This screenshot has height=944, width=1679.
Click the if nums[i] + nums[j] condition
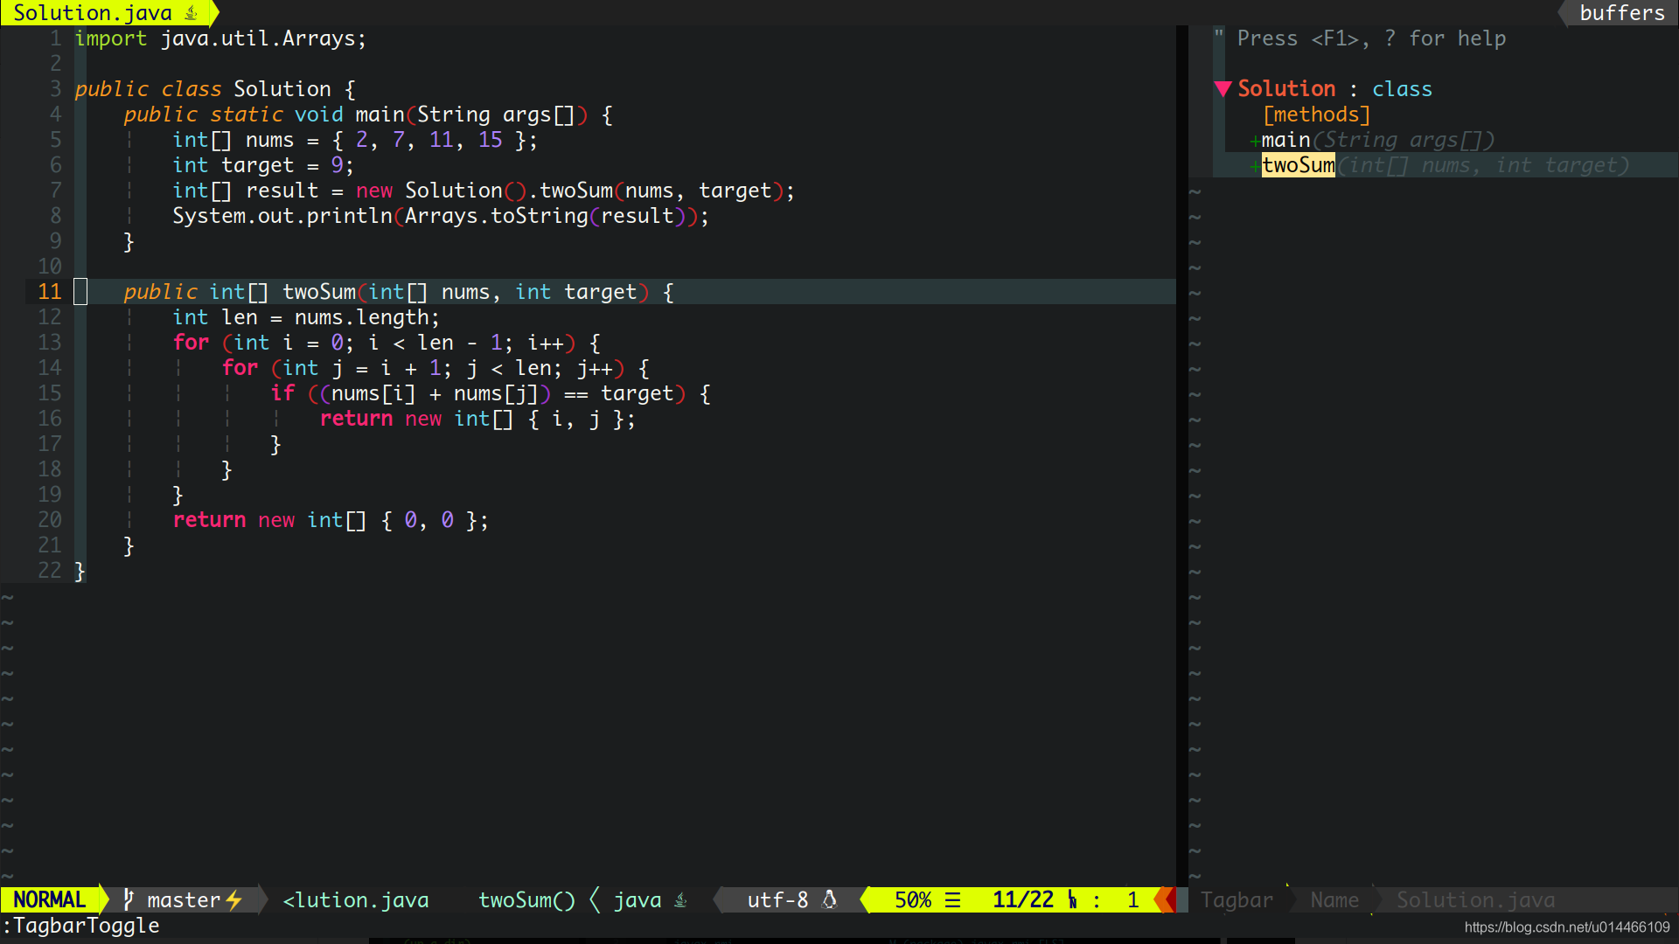click(491, 393)
